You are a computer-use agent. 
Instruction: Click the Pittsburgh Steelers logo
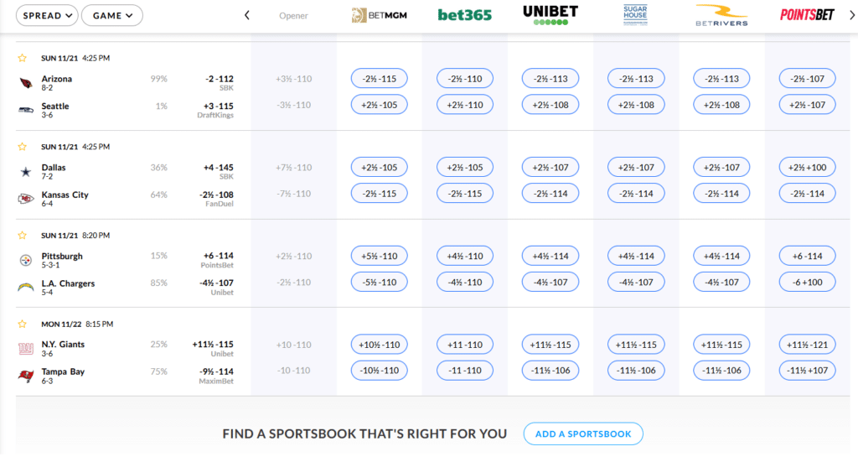[x=26, y=260]
